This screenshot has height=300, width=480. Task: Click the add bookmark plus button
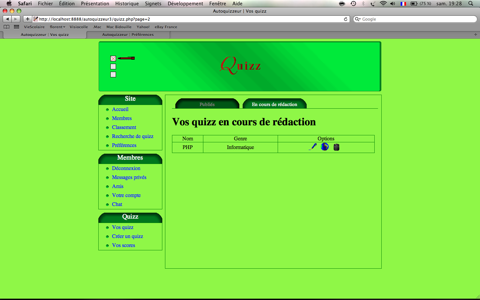click(x=27, y=19)
